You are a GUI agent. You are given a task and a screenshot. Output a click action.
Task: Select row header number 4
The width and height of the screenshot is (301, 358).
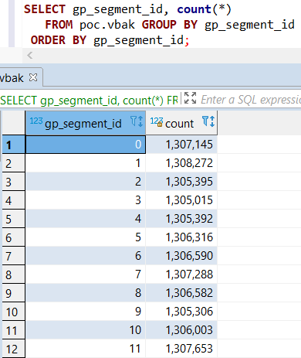click(13, 200)
